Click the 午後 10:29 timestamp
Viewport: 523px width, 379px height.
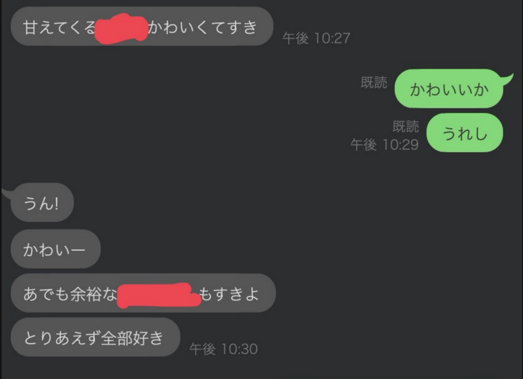pyautogui.click(x=384, y=144)
